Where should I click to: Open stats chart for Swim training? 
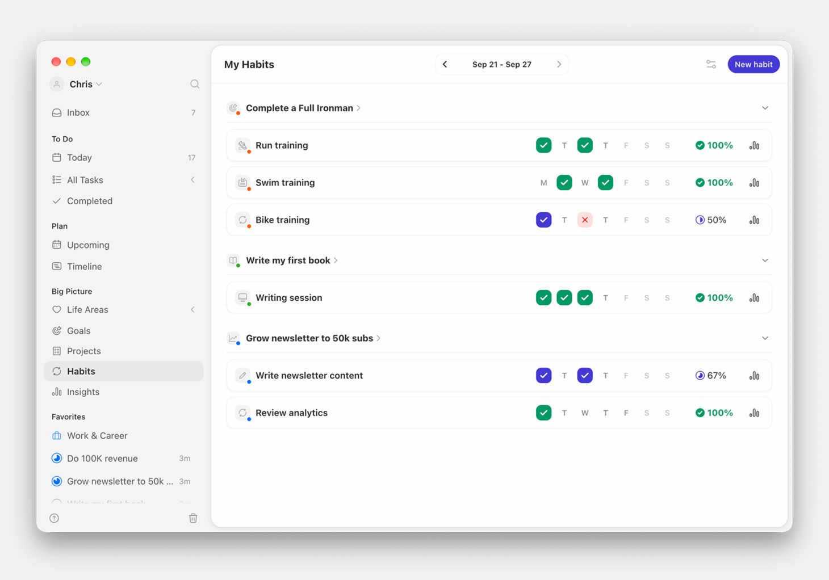(x=754, y=183)
